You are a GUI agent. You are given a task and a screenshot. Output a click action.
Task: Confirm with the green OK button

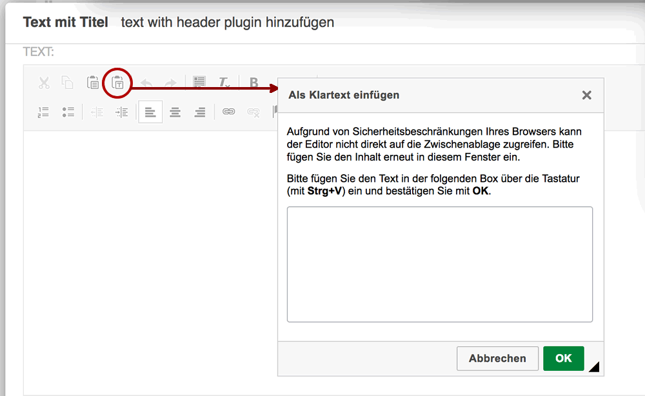click(563, 358)
